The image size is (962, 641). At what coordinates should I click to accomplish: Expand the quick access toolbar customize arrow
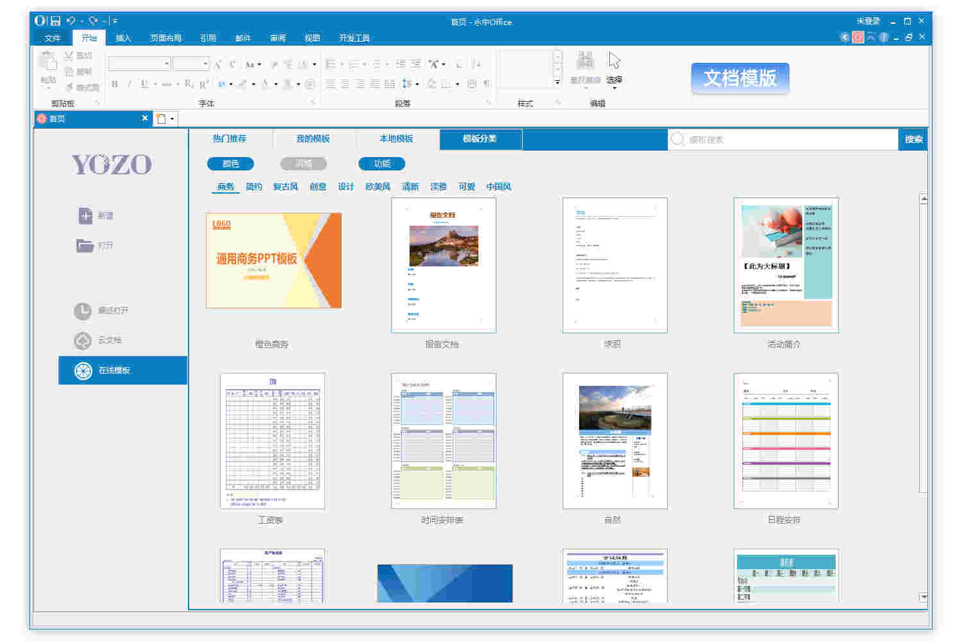coord(115,21)
